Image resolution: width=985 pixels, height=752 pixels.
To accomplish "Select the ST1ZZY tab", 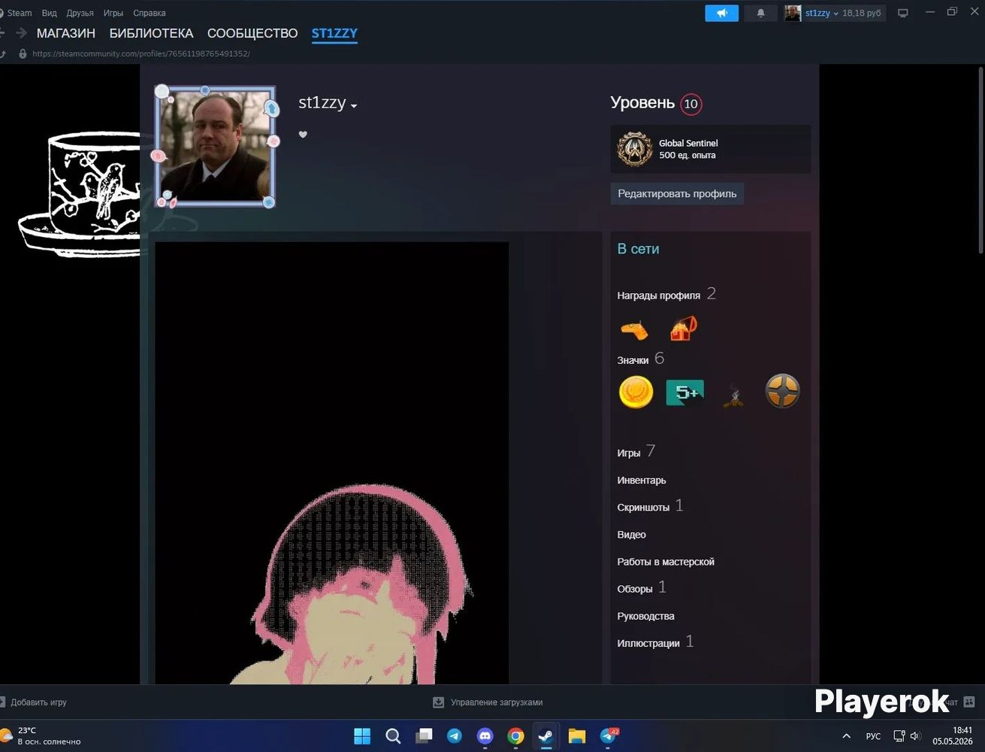I will pos(334,33).
